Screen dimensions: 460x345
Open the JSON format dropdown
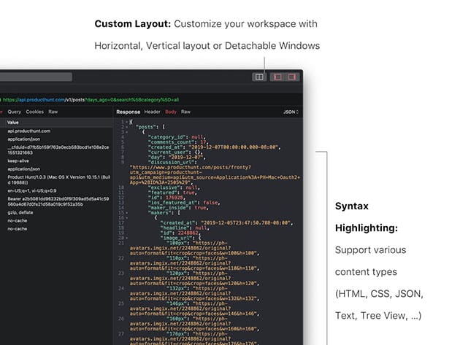click(291, 112)
